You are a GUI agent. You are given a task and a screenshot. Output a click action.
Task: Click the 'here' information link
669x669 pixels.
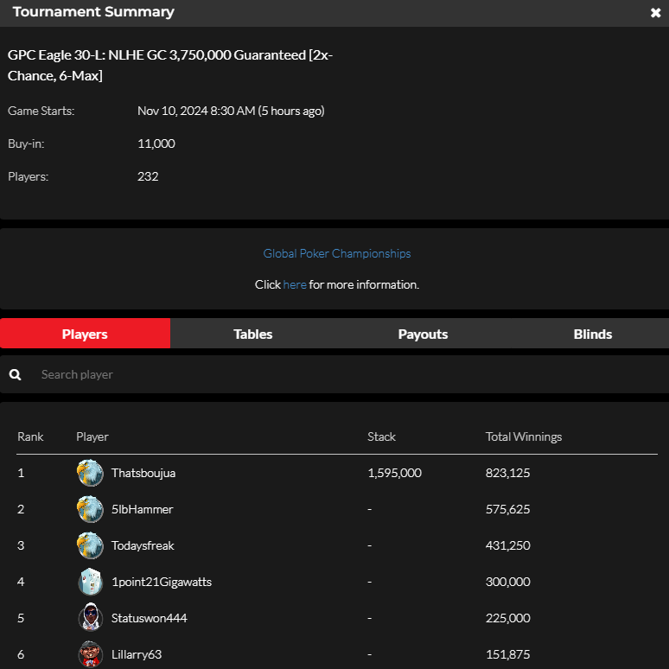point(295,284)
